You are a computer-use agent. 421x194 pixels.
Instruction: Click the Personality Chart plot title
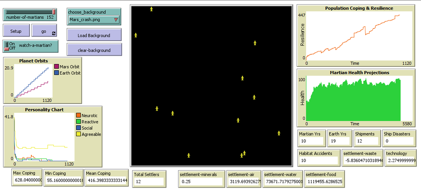(44, 110)
